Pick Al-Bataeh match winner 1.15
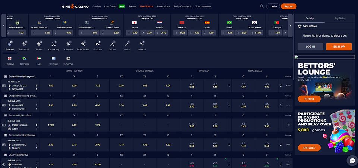Viewport: 358px width, 168px height. (51, 164)
